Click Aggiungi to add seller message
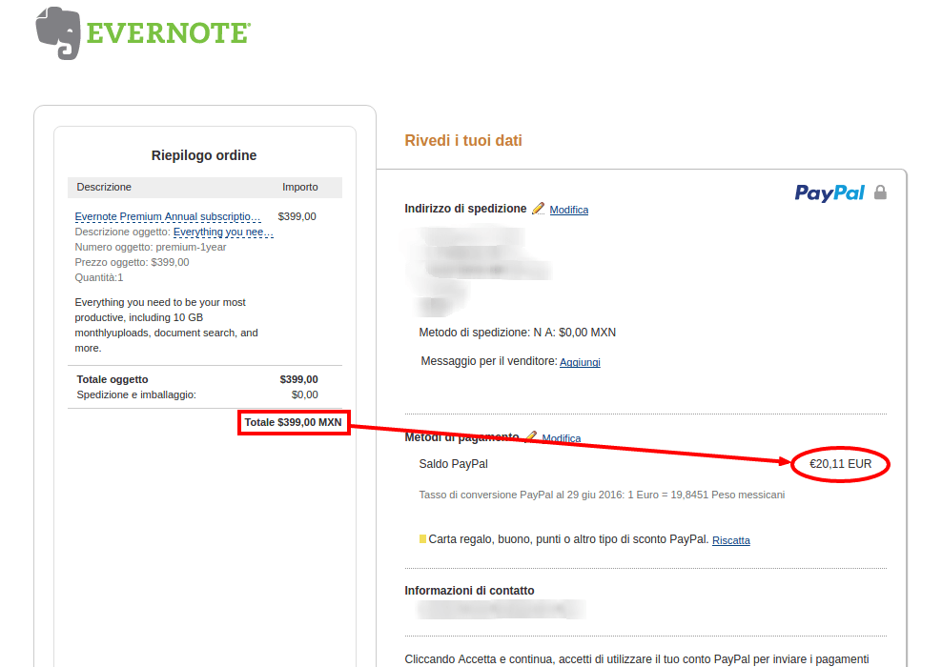Screen dimensions: 942x667 coord(580,362)
